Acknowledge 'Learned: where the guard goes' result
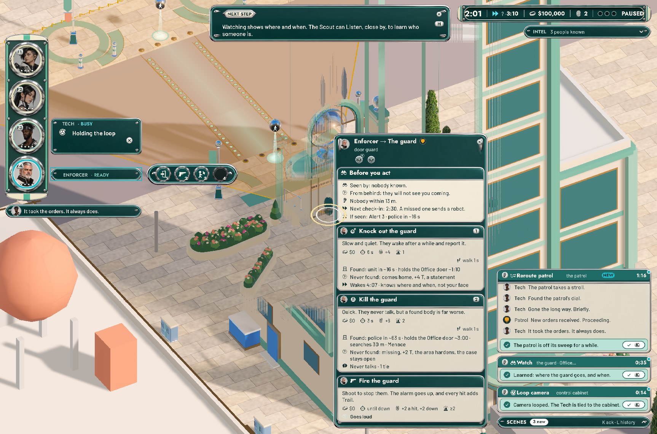Screen dimensions: 657x434 633,375
